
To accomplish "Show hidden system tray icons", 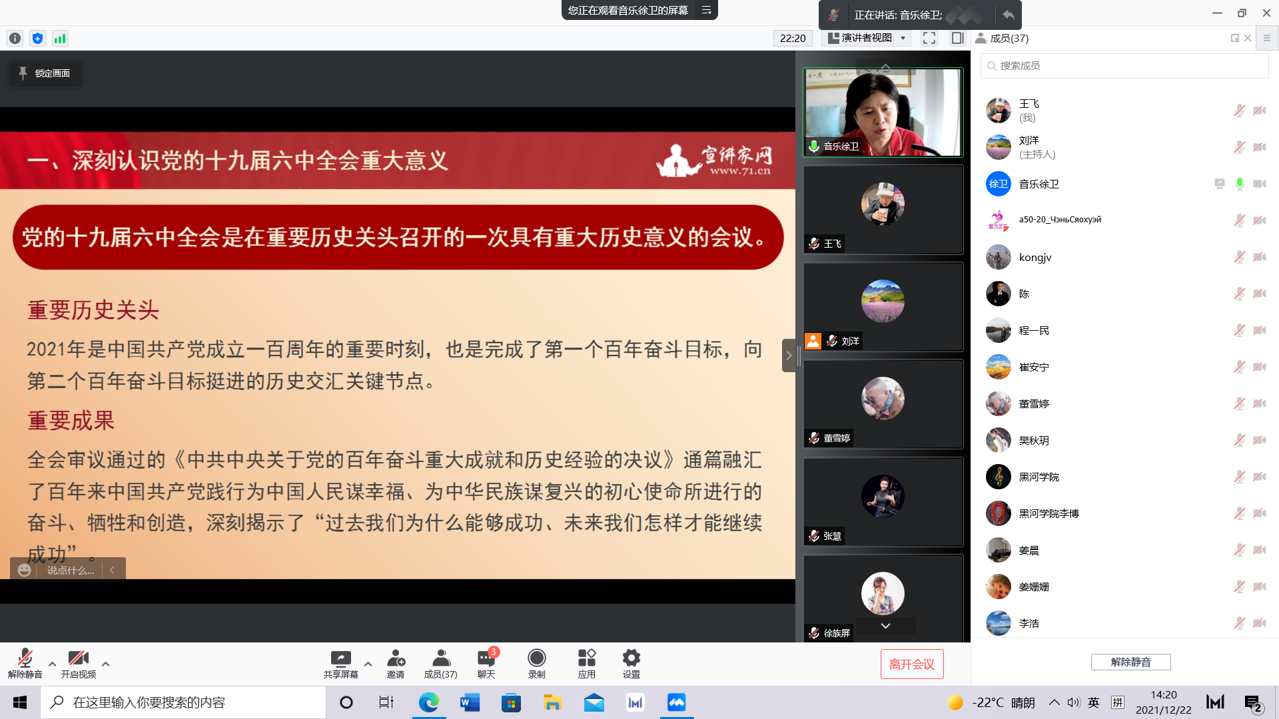I will pyautogui.click(x=1054, y=702).
